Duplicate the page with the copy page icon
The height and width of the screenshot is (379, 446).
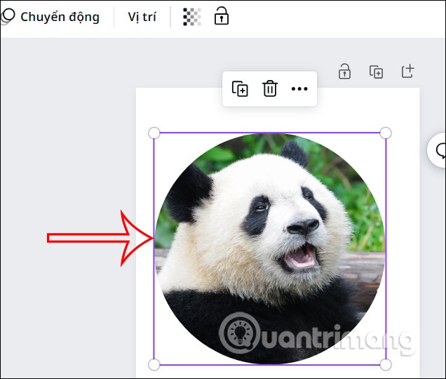pyautogui.click(x=376, y=72)
